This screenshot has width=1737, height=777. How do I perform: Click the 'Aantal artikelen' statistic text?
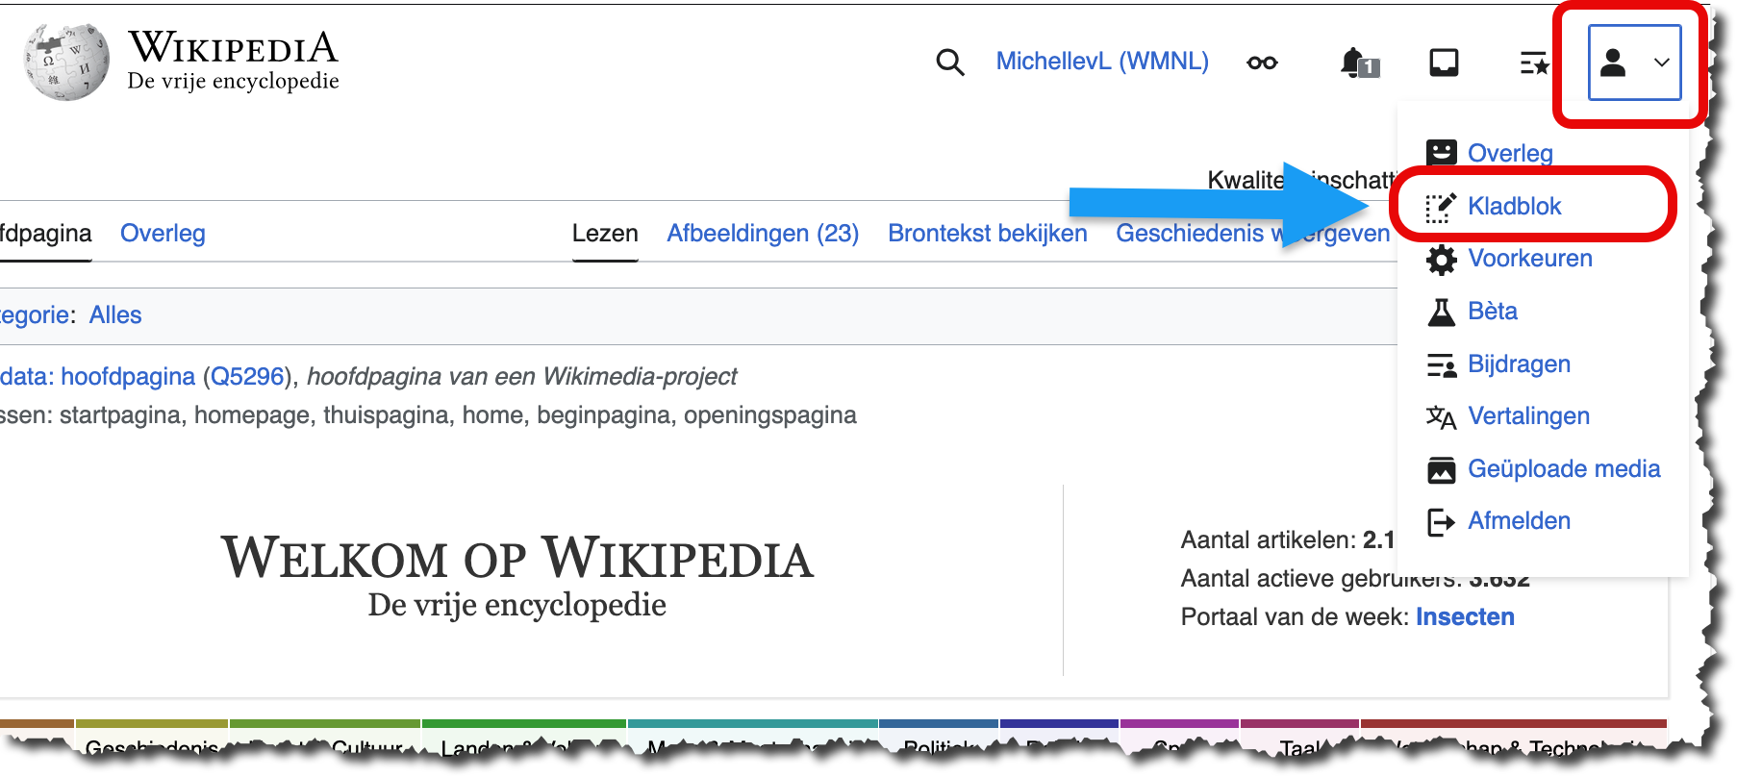1288,539
